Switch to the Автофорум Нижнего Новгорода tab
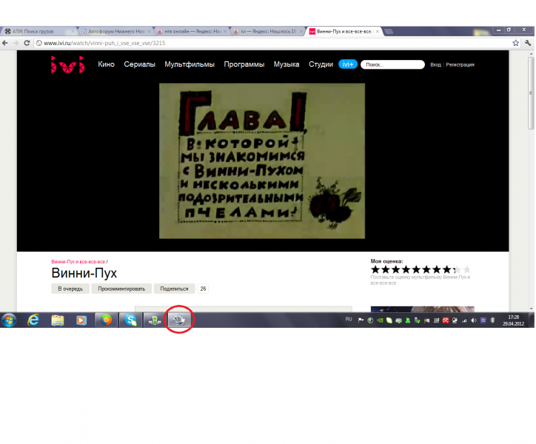 pos(116,31)
